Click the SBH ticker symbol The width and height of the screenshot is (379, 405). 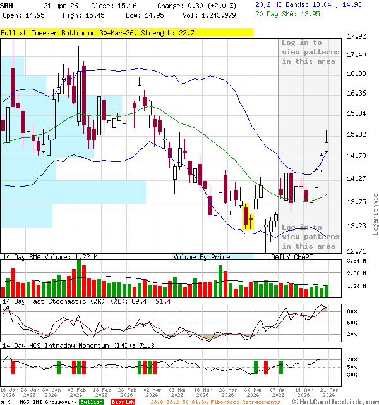click(6, 5)
